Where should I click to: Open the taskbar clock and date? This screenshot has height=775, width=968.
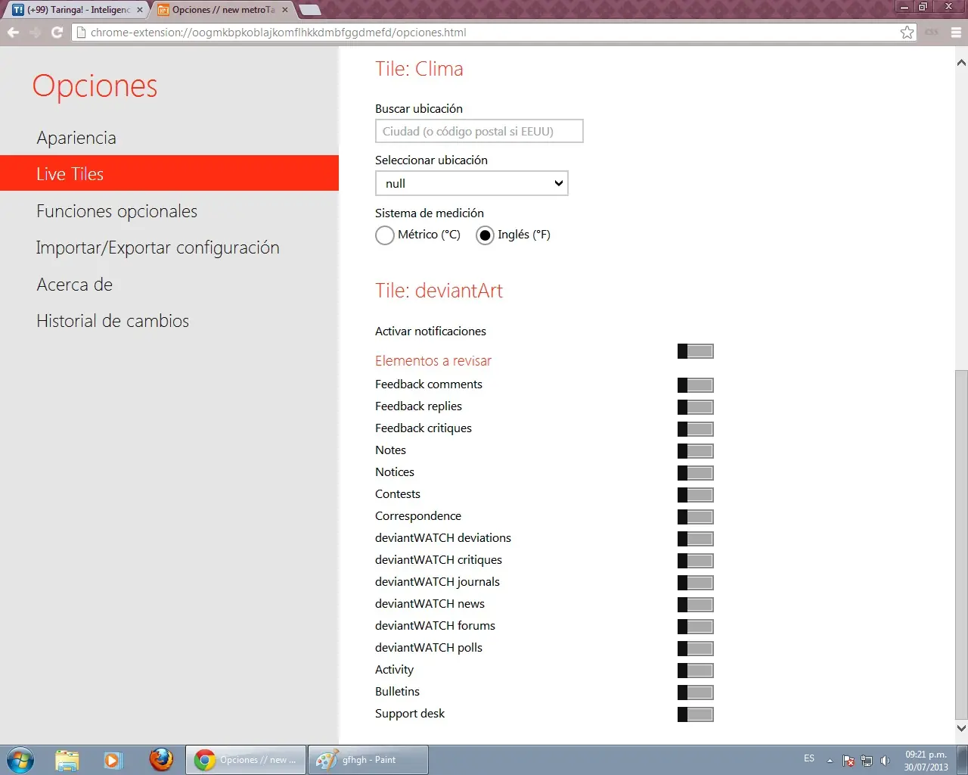pos(926,761)
